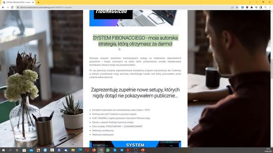Close the SYSTEM FIBONACCIEGO tab
The width and height of the screenshot is (273, 153).
tap(33, 3)
